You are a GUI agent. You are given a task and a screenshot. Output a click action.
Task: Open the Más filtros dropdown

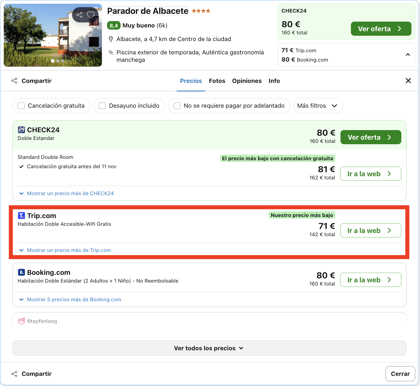(318, 106)
